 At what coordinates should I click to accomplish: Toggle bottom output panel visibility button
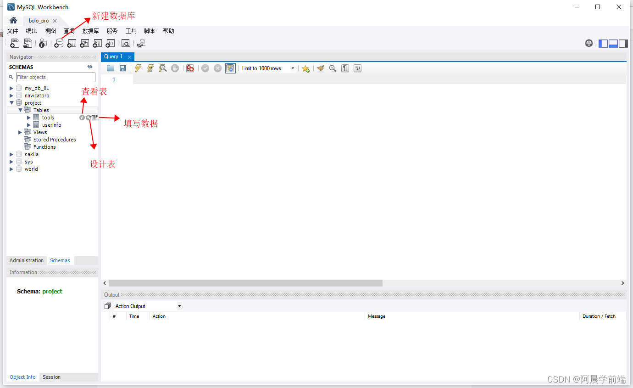tap(613, 44)
